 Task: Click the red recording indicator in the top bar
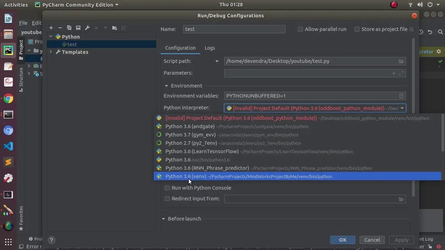point(394,5)
